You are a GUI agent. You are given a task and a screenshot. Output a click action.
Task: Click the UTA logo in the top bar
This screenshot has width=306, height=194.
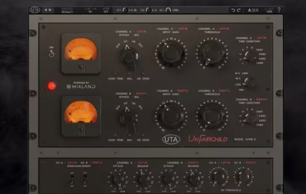tap(35, 10)
